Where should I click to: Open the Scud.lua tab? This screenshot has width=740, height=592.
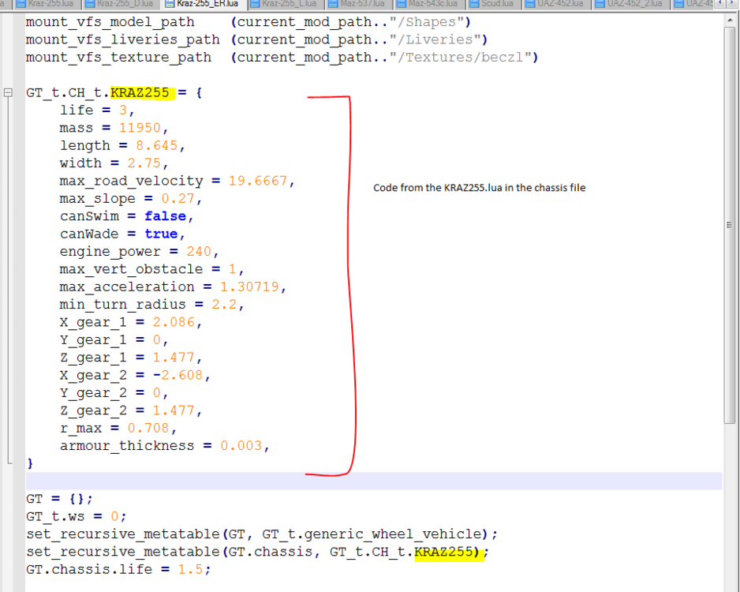tap(493, 4)
